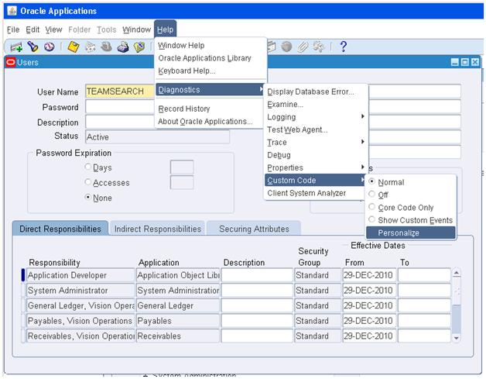Select Receivables, Vision Operations cell

(80, 336)
